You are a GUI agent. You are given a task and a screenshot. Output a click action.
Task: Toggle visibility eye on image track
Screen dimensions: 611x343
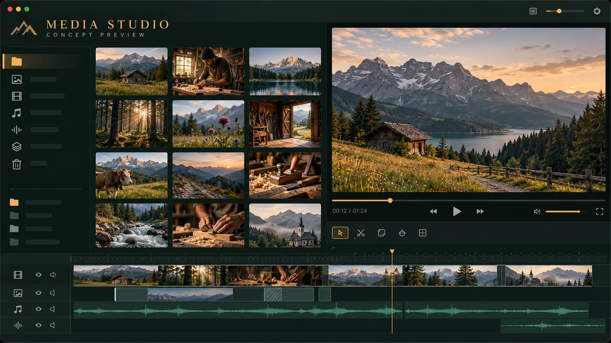(x=38, y=293)
